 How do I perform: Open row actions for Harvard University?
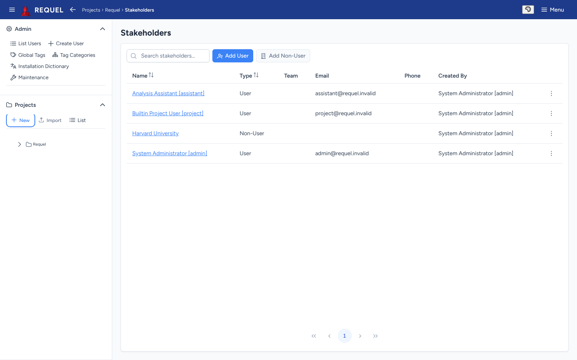551,134
